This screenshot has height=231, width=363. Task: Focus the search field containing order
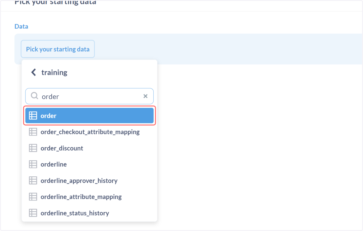tap(90, 96)
